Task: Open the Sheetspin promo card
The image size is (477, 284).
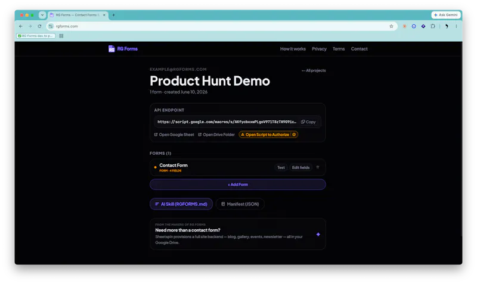Action: 237,234
